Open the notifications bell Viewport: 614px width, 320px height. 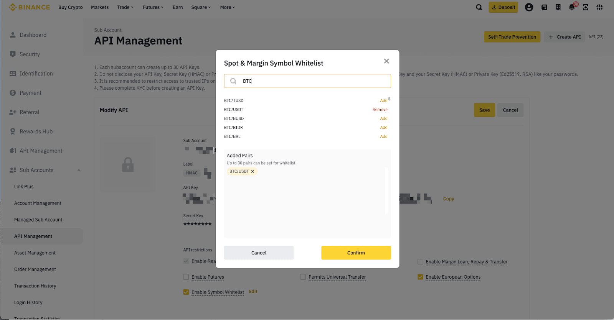[572, 7]
